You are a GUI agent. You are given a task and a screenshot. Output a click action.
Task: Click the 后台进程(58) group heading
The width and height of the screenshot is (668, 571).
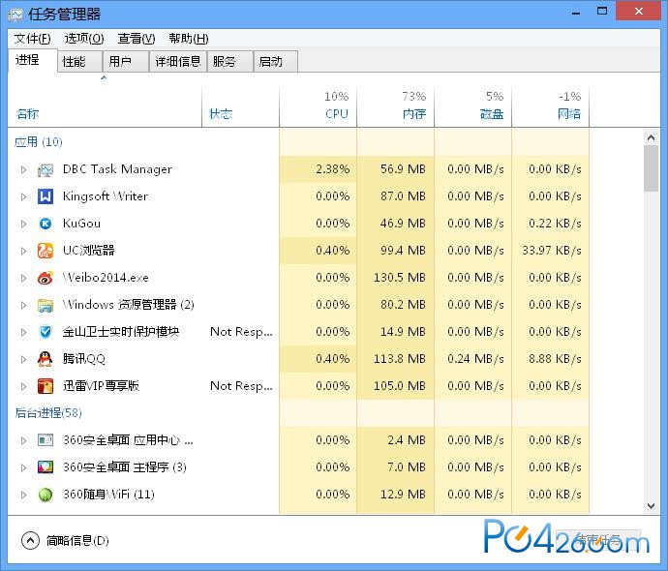(48, 413)
